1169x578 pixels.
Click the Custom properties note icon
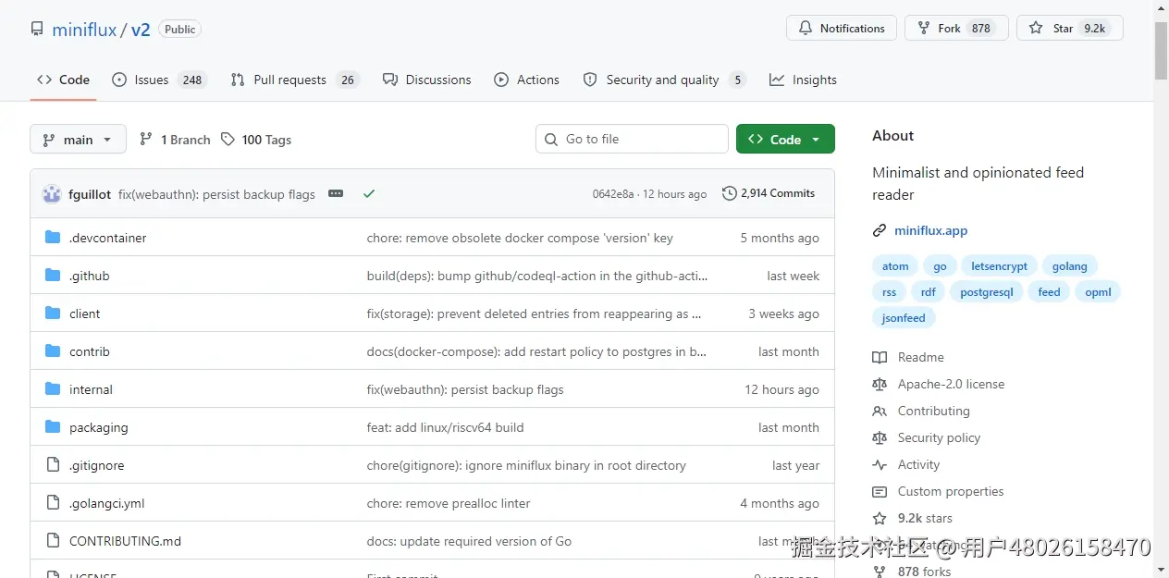pos(880,491)
